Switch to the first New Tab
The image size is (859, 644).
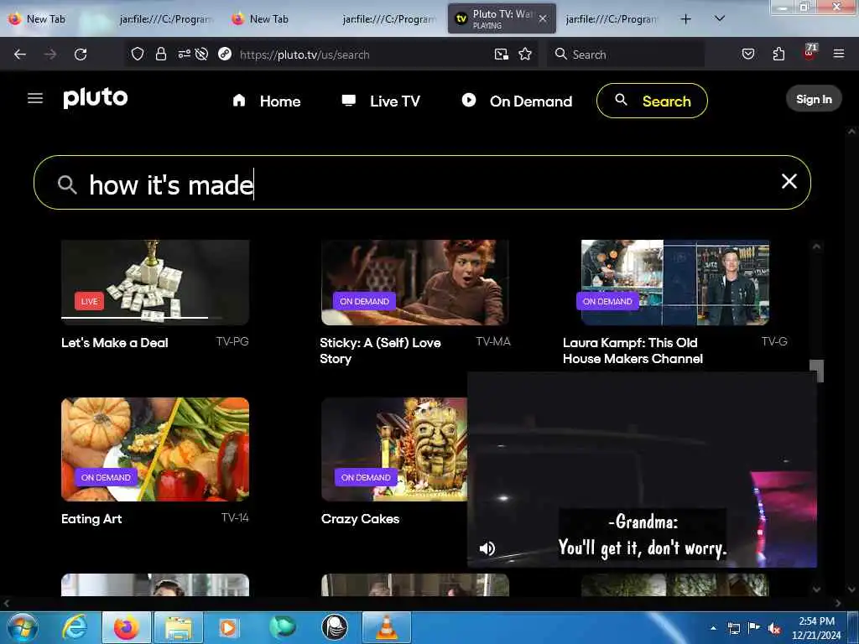click(x=39, y=19)
